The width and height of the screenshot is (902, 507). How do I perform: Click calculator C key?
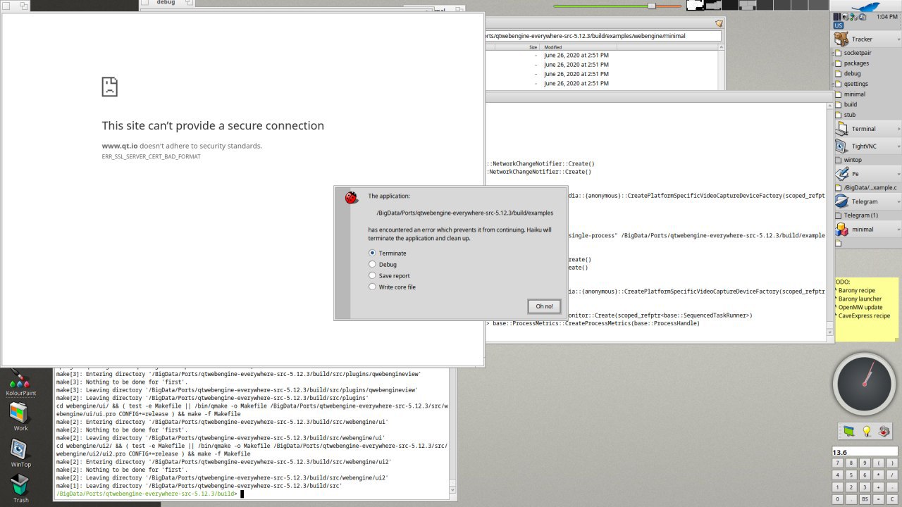891,499
